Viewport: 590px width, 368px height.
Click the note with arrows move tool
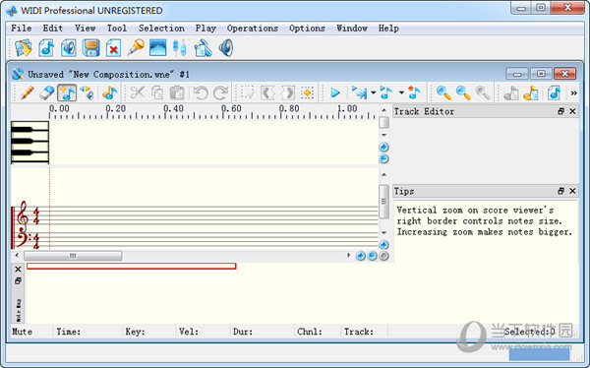point(87,92)
